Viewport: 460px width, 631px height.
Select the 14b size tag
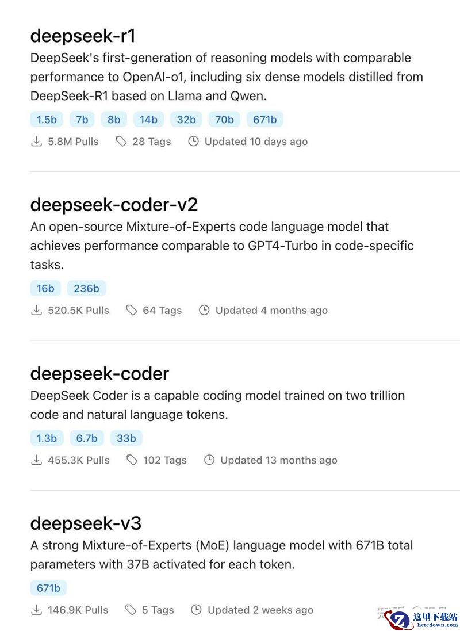point(148,120)
